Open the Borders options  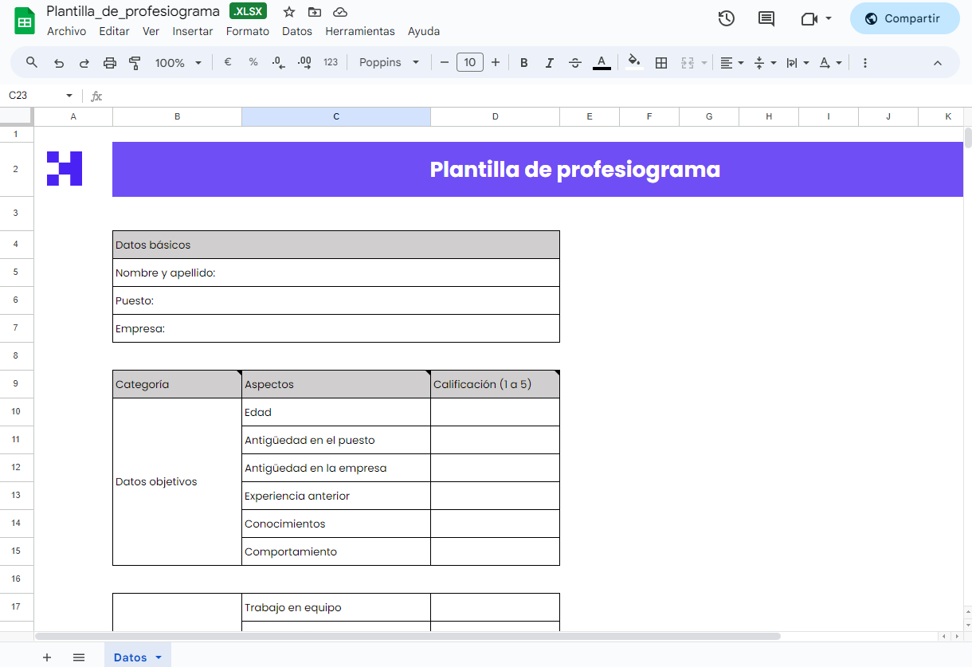coord(661,62)
